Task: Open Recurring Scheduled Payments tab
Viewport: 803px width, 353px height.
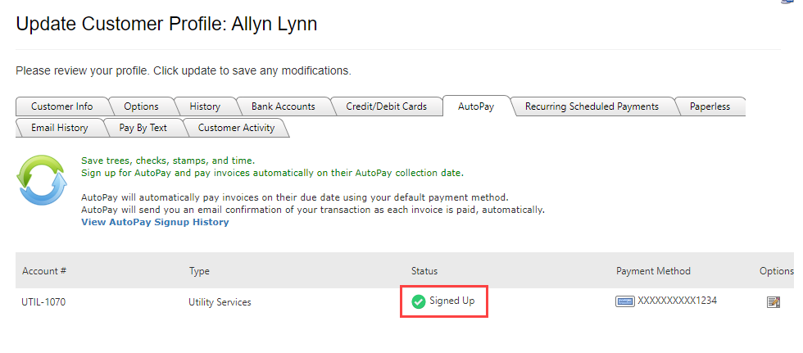Action: [x=592, y=106]
